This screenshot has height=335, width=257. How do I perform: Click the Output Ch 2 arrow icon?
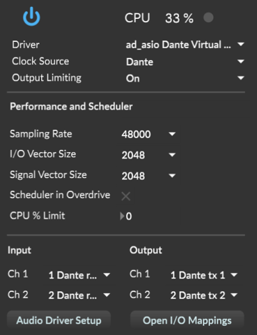[234, 295]
